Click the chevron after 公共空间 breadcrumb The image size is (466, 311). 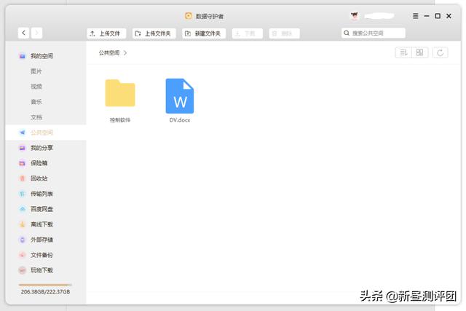125,52
